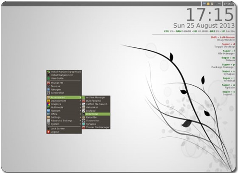Open the User Guide entry
The height and width of the screenshot is (173, 238).
pos(64,78)
